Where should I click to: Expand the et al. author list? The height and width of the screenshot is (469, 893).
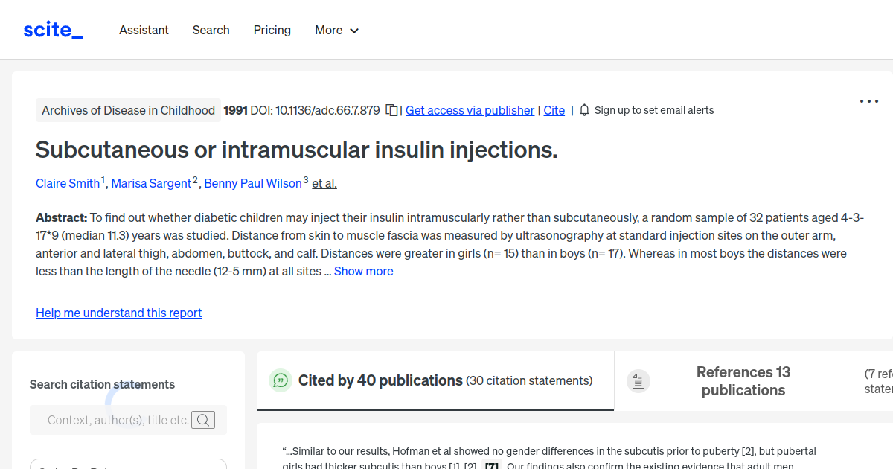pyautogui.click(x=324, y=183)
